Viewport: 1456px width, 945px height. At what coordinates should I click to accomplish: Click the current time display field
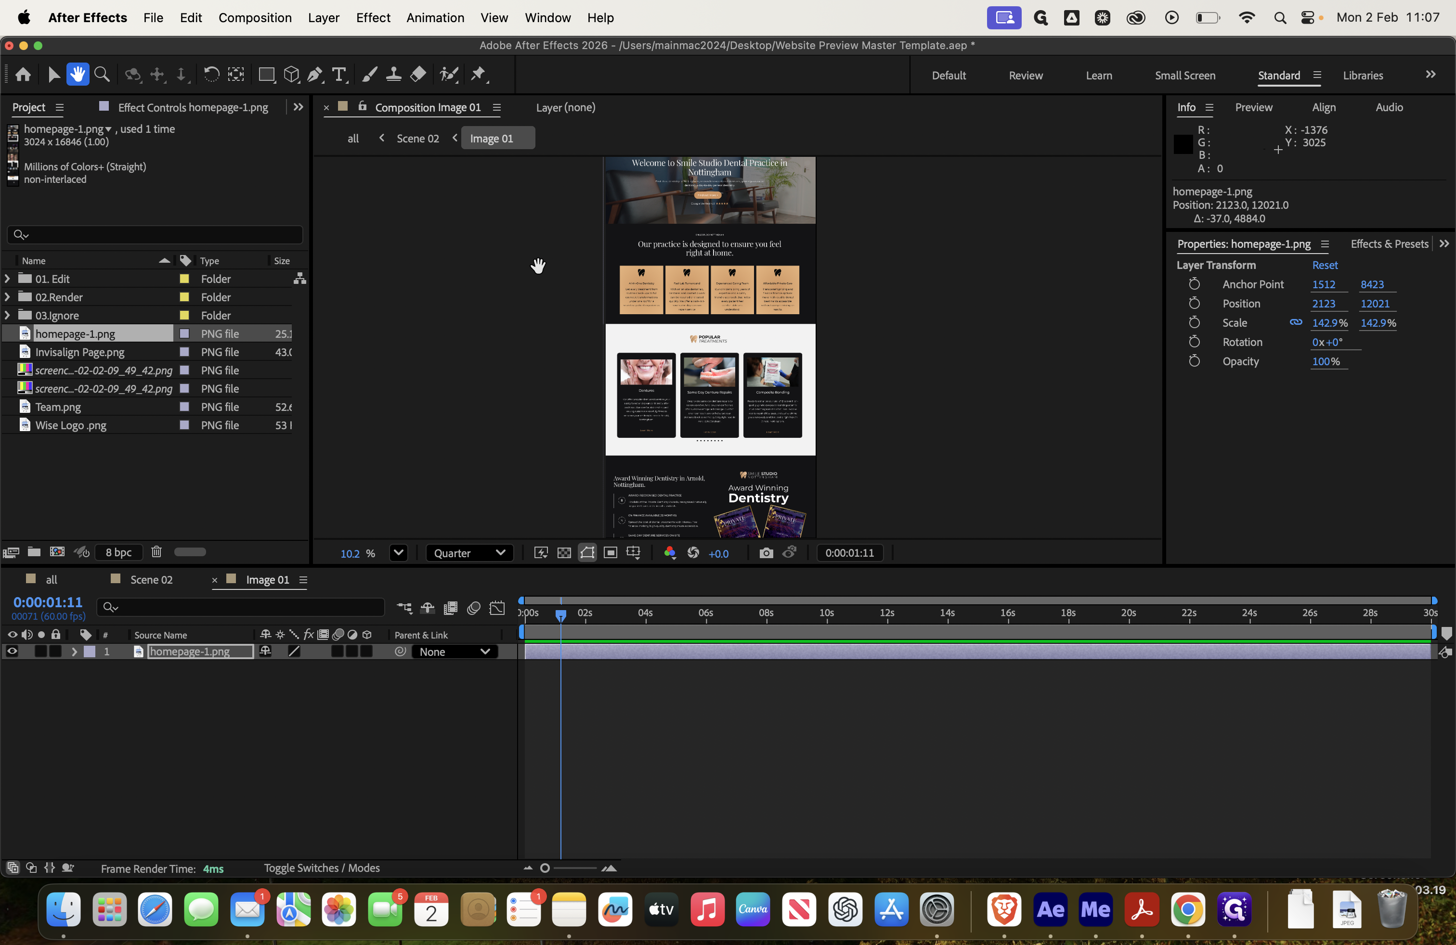47,601
